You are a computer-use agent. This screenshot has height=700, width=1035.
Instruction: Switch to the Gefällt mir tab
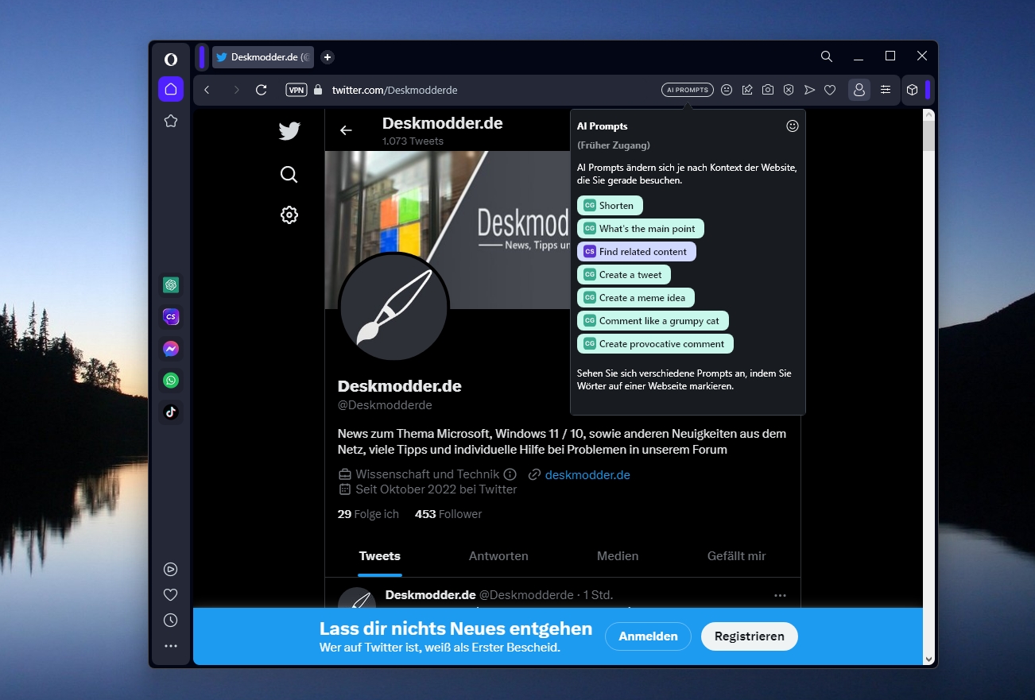(x=737, y=556)
